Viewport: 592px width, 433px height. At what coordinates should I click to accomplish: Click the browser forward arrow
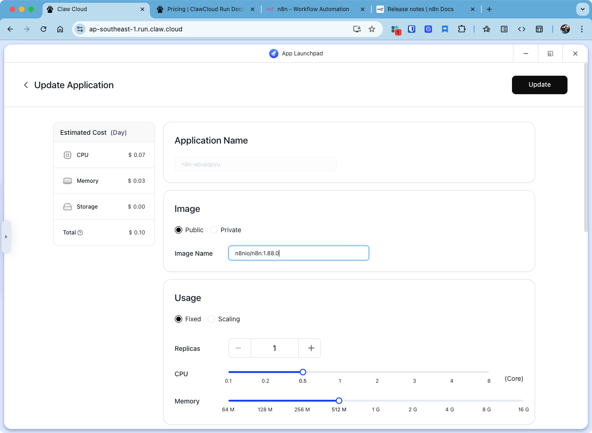pyautogui.click(x=27, y=29)
